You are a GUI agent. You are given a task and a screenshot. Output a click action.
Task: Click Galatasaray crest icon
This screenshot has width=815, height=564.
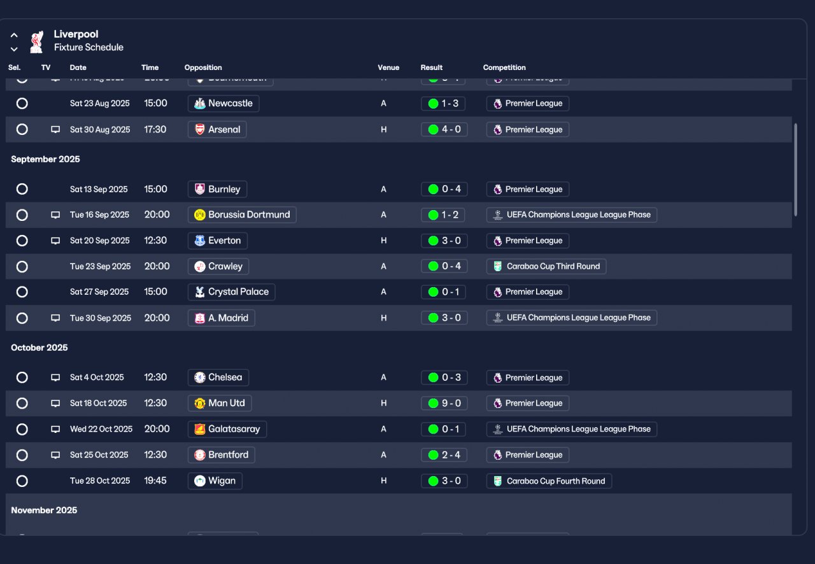(199, 429)
